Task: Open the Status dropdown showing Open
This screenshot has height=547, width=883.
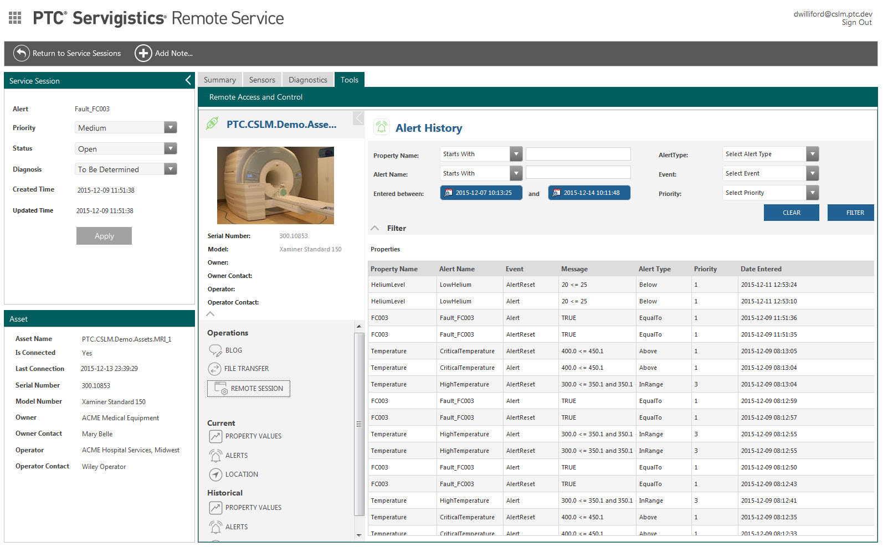Action: coord(126,148)
